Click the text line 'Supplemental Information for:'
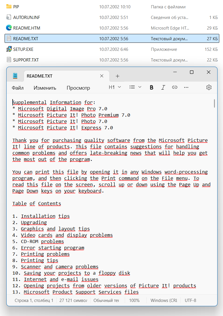The width and height of the screenshot is (223, 316). click(54, 103)
